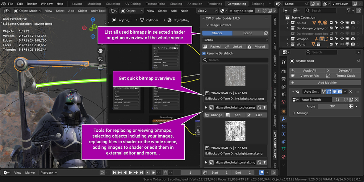Select the pan hand tool in viewport

[100, 51]
